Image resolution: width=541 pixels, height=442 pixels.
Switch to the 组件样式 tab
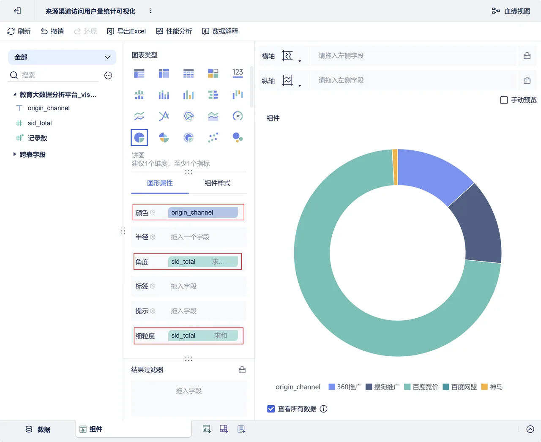pyautogui.click(x=218, y=183)
